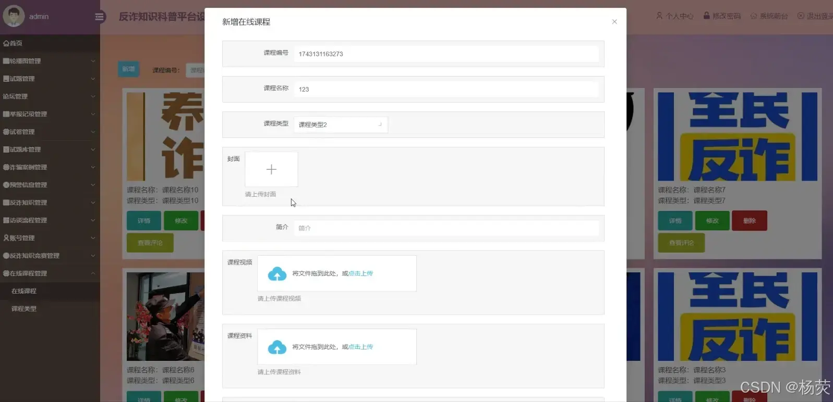
Task: Expand the 反诈知识管理 menu chevron
Action: (93, 203)
